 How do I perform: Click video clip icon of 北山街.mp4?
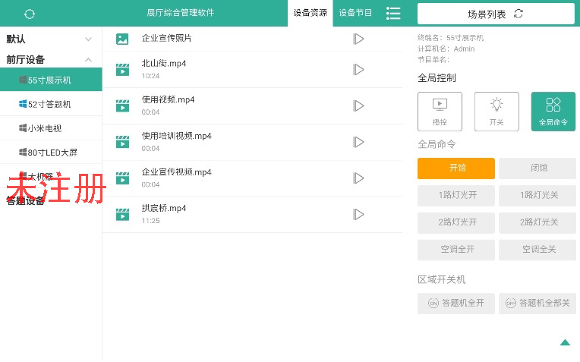(x=122, y=70)
